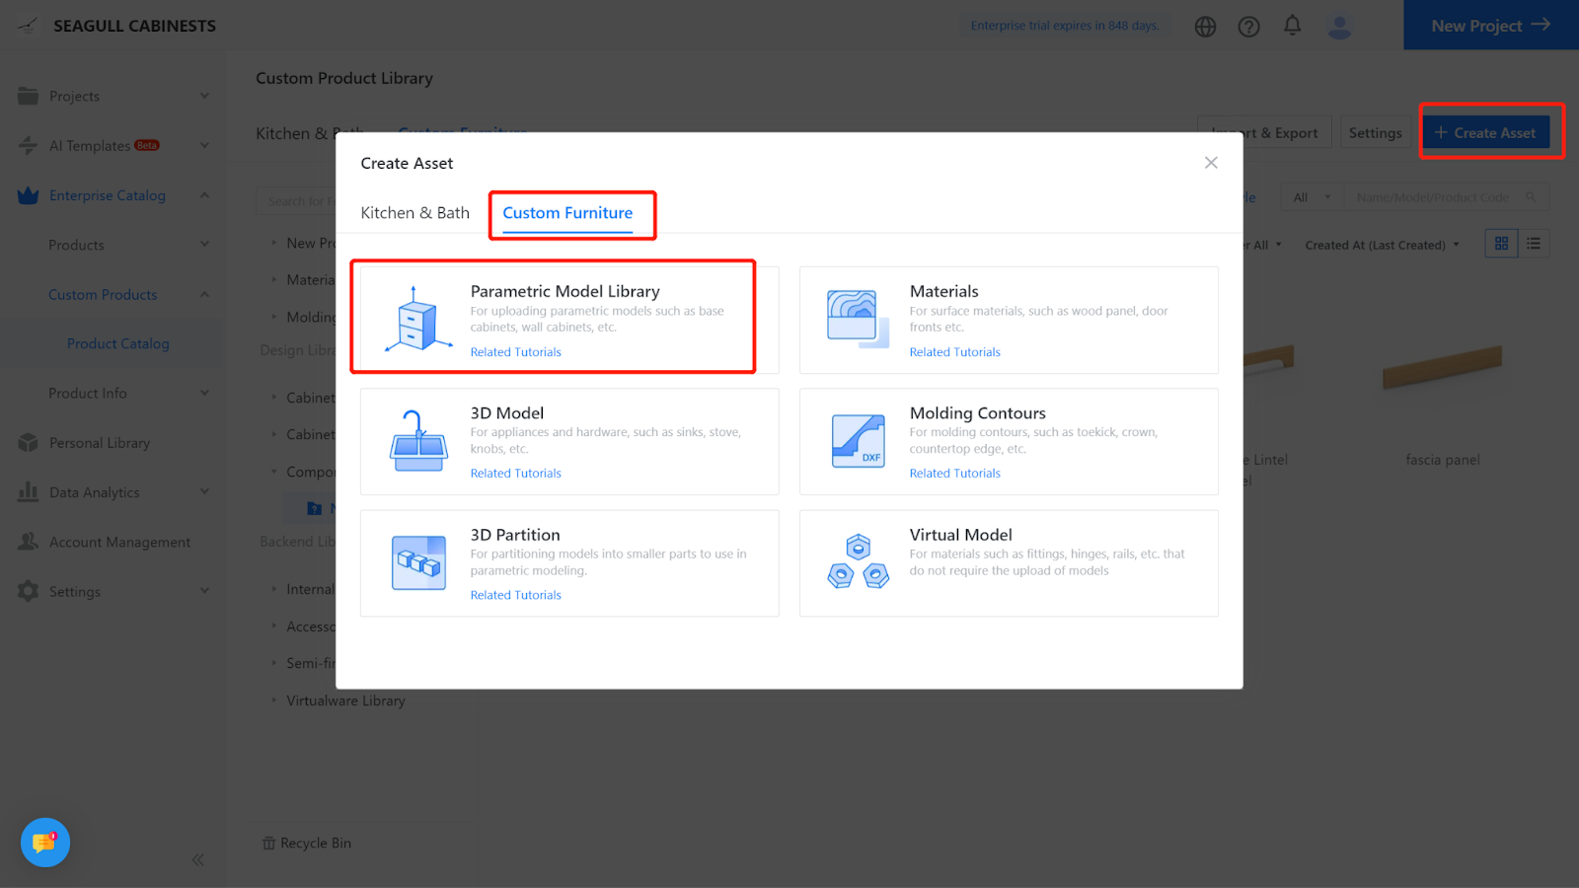This screenshot has height=888, width=1579.
Task: Expand the Projects sidebar section
Action: click(x=113, y=97)
